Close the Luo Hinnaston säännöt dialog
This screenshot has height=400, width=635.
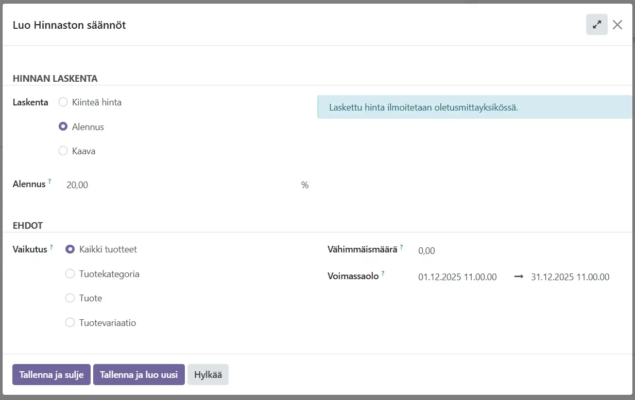coord(617,25)
